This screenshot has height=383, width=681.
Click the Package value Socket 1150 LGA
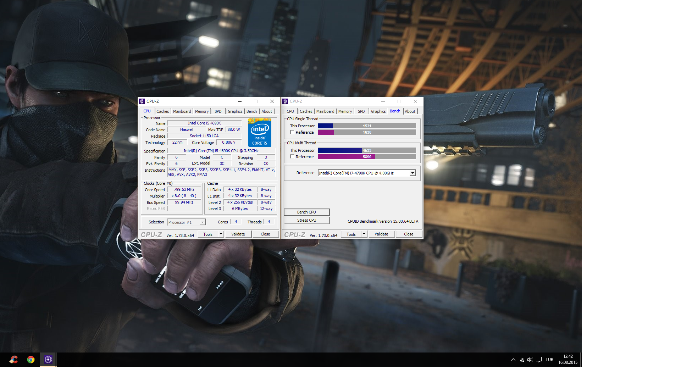tap(204, 136)
